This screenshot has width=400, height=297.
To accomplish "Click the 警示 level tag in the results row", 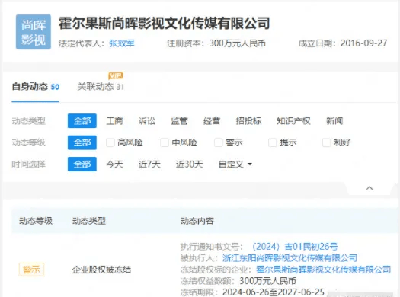I will [32, 270].
